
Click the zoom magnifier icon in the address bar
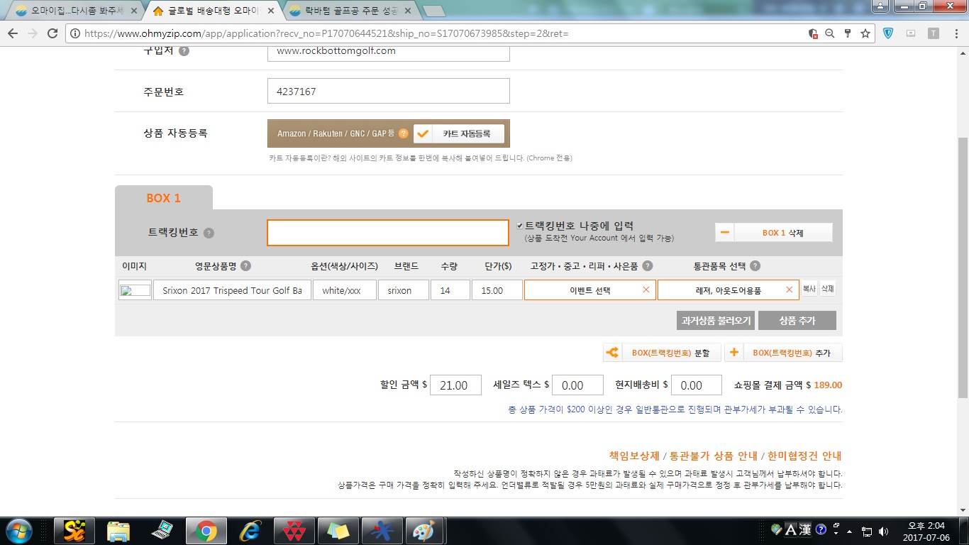coord(829,33)
